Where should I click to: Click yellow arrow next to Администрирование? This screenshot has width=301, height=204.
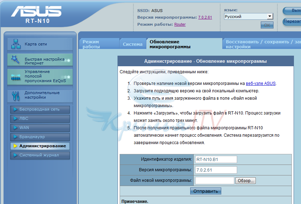click(15, 146)
